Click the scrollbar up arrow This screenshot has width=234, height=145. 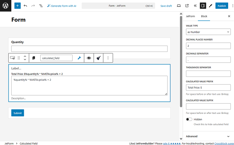(181, 14)
